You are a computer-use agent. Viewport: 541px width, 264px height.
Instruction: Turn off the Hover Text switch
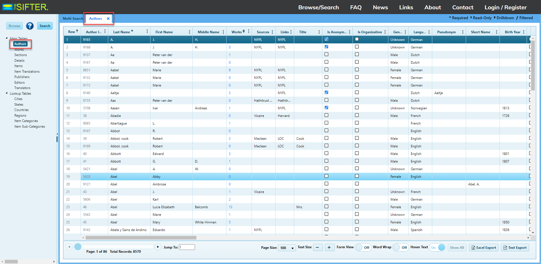click(437, 247)
